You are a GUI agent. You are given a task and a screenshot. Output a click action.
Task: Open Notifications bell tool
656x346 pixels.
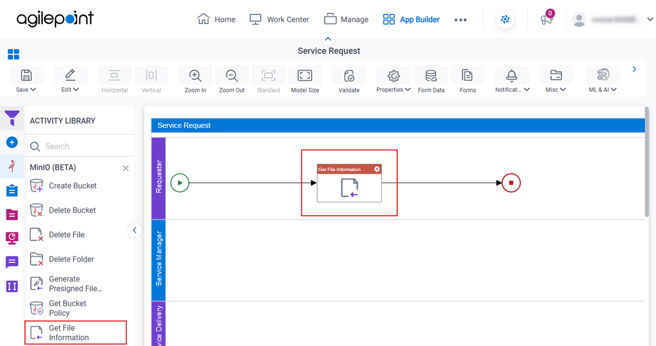click(511, 75)
